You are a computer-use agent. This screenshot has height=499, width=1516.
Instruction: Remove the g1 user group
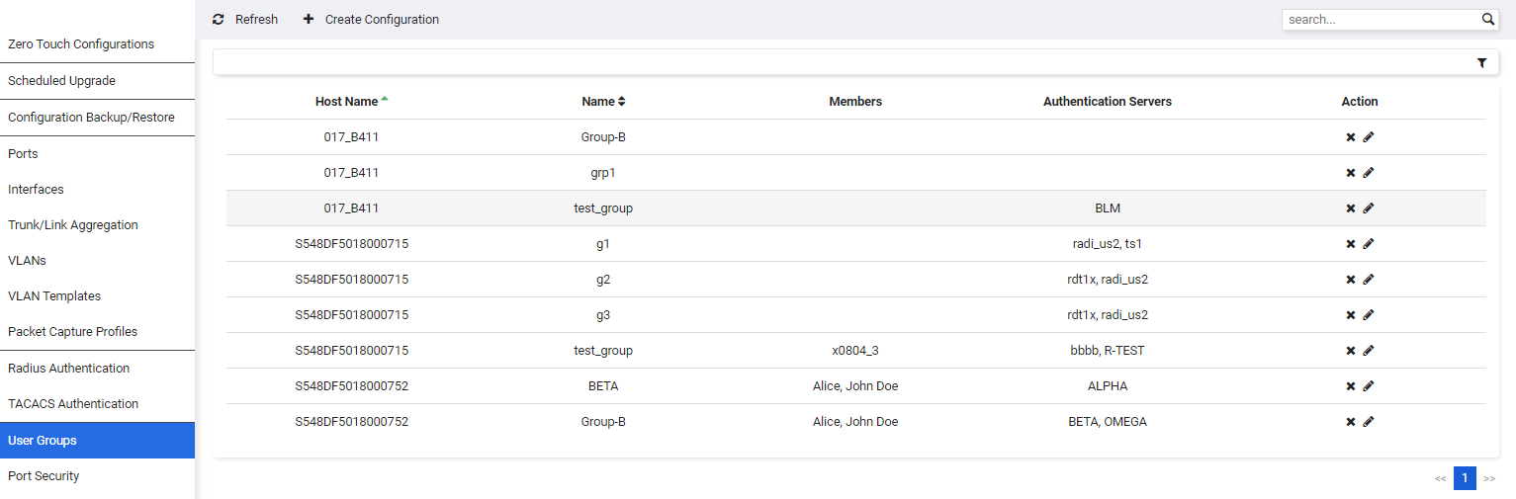click(x=1350, y=244)
